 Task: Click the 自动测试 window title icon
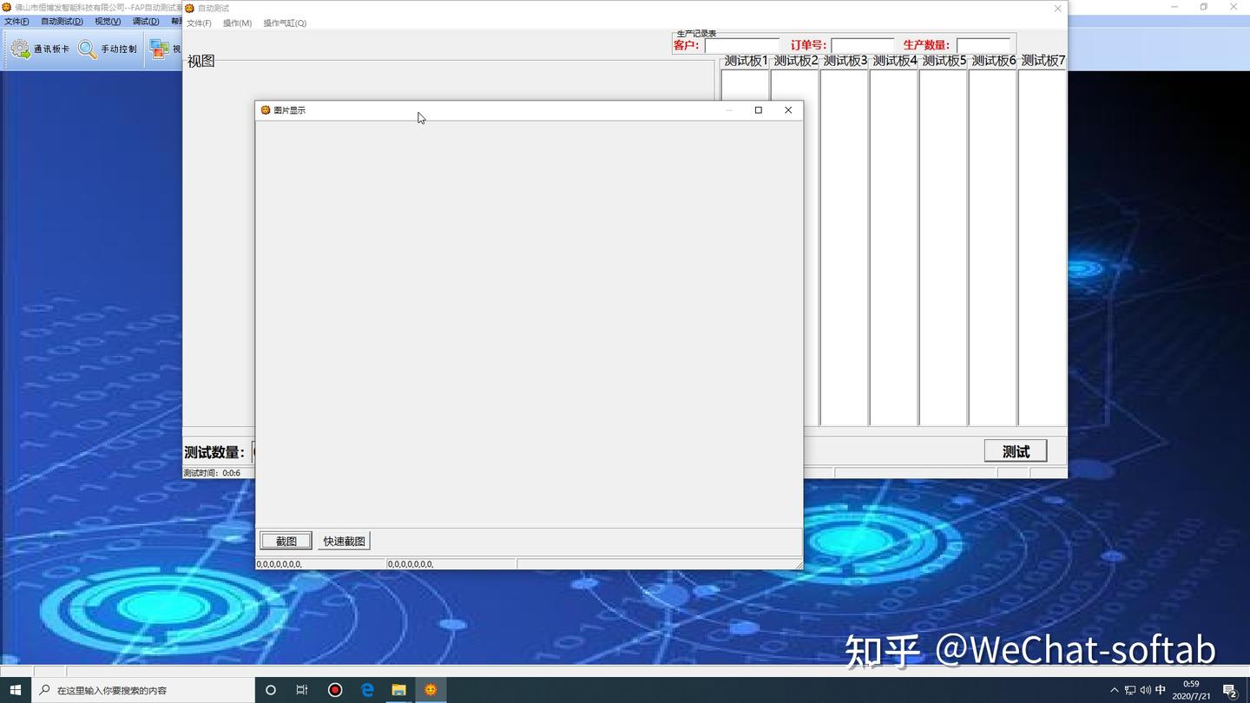[189, 9]
